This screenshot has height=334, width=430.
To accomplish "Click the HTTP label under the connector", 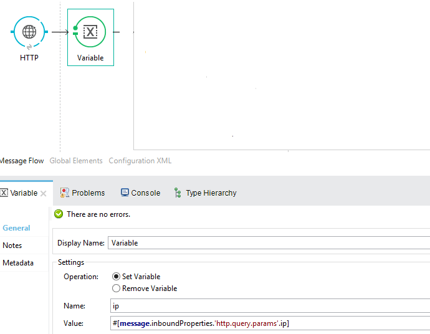I will pyautogui.click(x=29, y=58).
